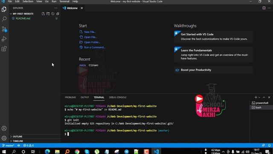
Task: Open the View menu
Action: pos(39,1)
